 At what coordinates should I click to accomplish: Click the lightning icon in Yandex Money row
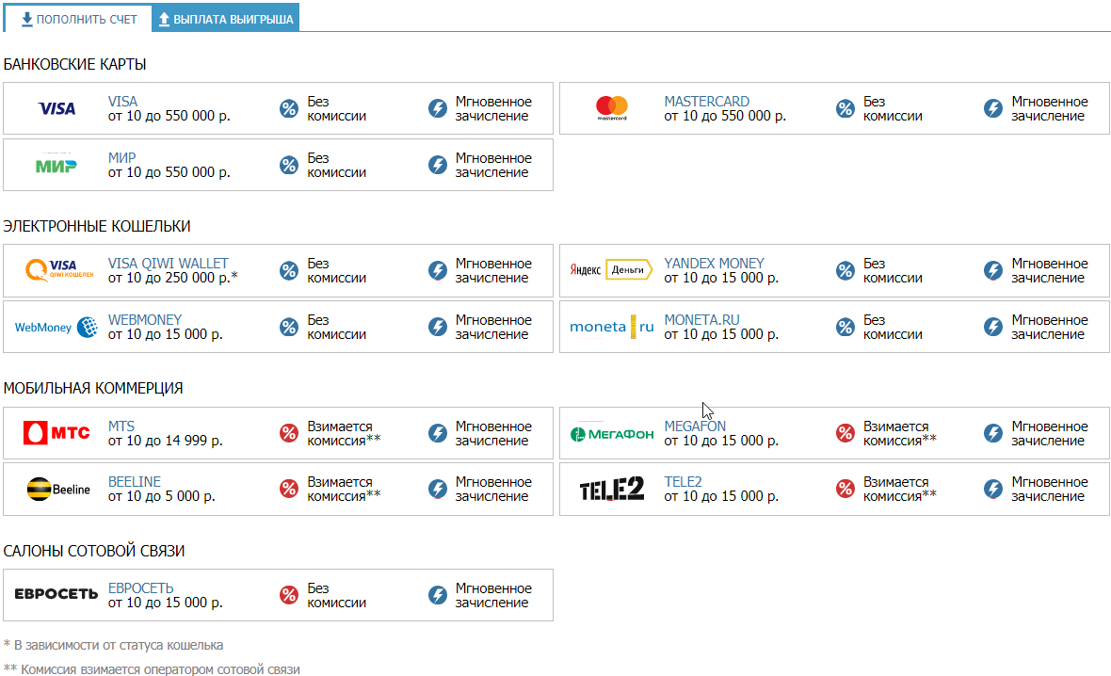point(993,270)
